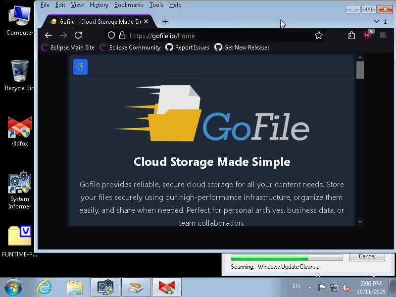
Task: Open the uBlock Origin extension icon
Action: point(368,35)
